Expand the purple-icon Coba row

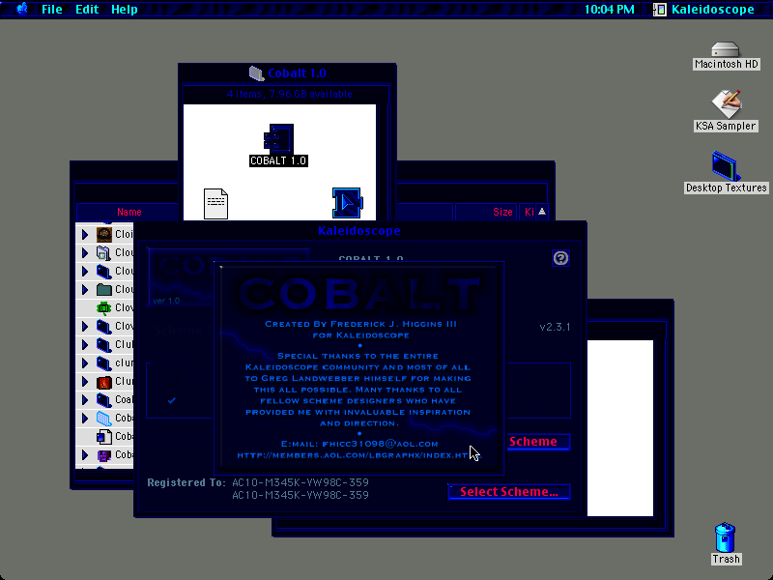tap(85, 454)
